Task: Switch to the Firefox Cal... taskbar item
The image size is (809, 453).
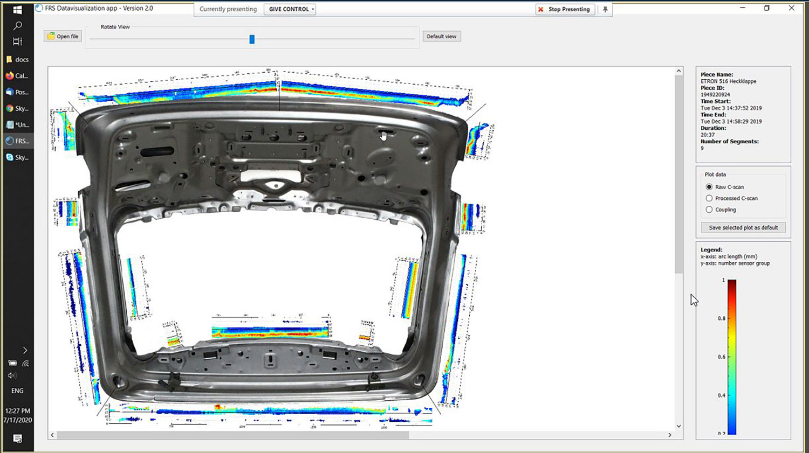Action: click(x=17, y=76)
